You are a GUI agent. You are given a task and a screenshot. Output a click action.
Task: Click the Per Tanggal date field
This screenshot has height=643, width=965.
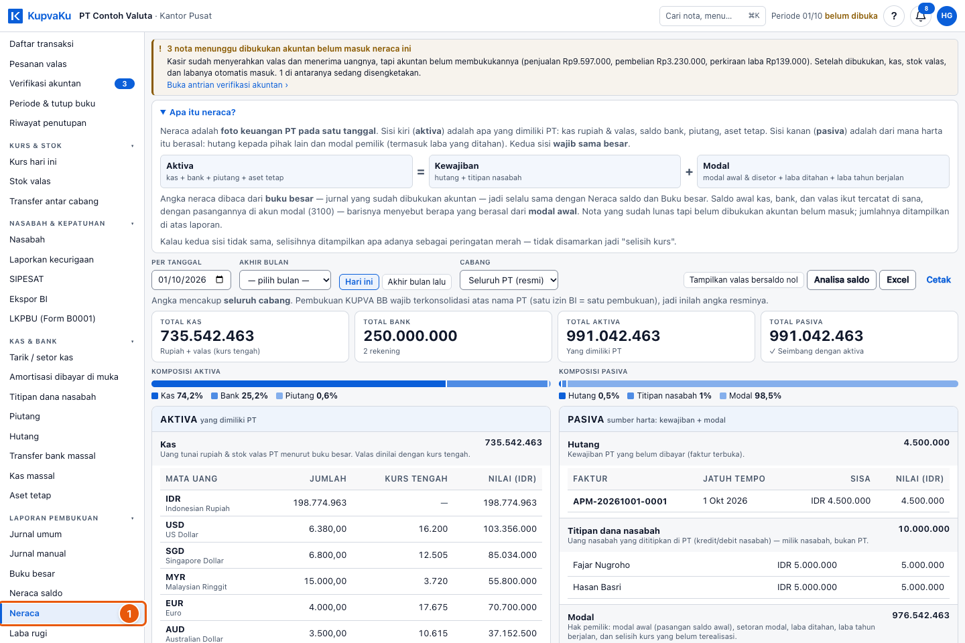[x=191, y=280]
